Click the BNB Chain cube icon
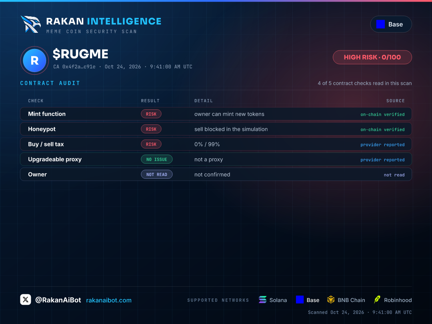432x324 pixels. (331, 300)
